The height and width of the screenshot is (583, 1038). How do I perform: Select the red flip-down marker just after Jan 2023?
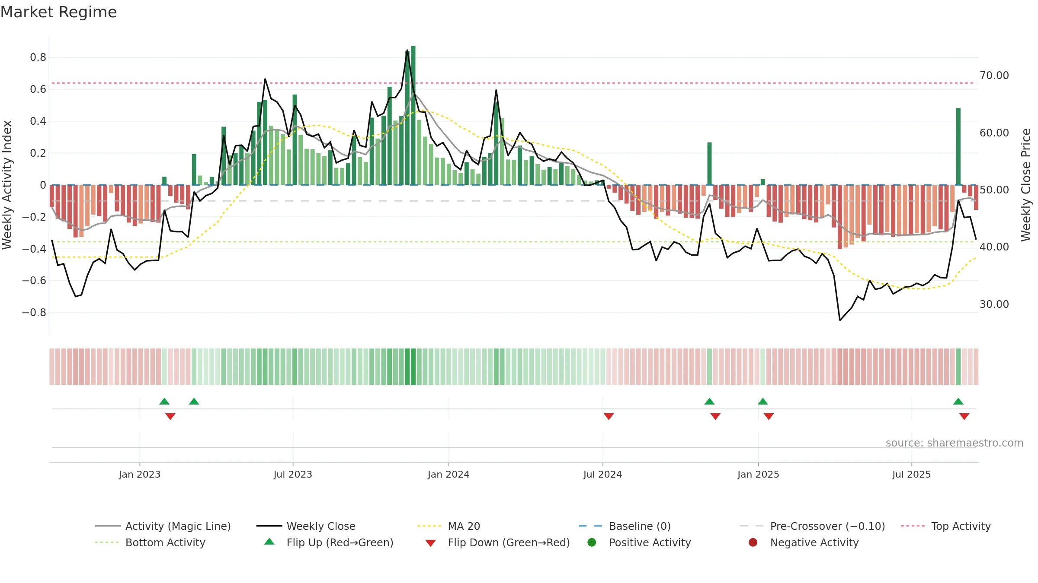[170, 416]
